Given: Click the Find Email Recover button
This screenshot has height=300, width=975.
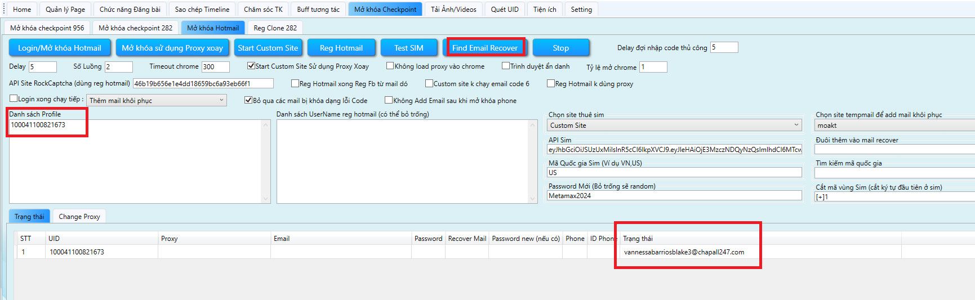Looking at the screenshot, I should tap(484, 48).
